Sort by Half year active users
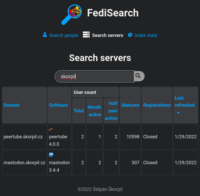This screenshot has height=196, width=200. click(x=111, y=111)
